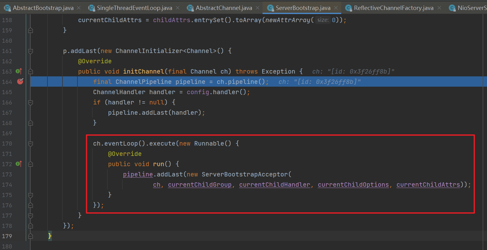Click the currentChildHandler variable on line 174
Viewport: 487px width, 250px height.
pyautogui.click(x=275, y=185)
